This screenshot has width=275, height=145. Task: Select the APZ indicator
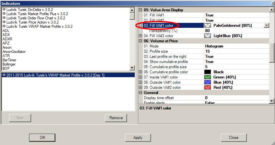pyautogui.click(x=6, y=43)
